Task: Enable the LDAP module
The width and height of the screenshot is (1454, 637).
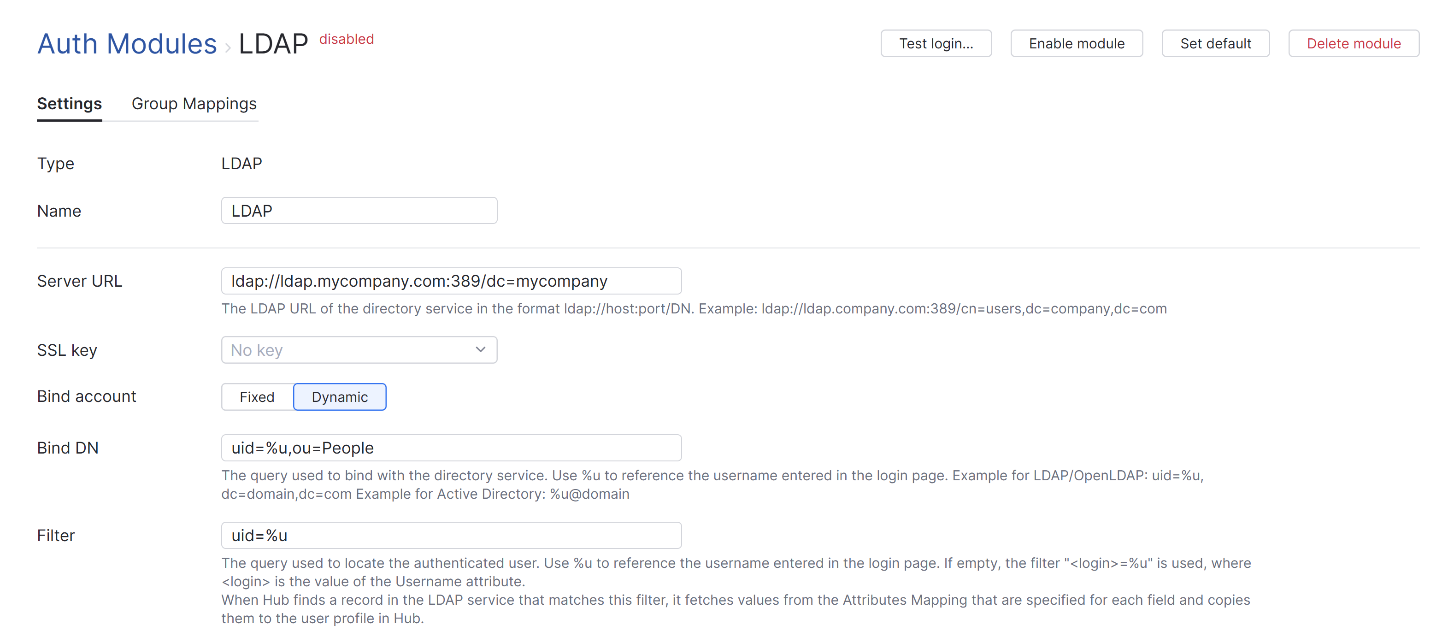Action: coord(1076,43)
